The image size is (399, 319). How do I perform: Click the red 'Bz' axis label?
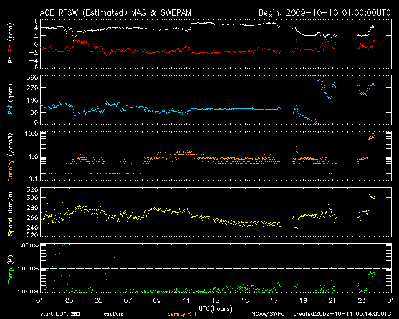click(x=11, y=47)
